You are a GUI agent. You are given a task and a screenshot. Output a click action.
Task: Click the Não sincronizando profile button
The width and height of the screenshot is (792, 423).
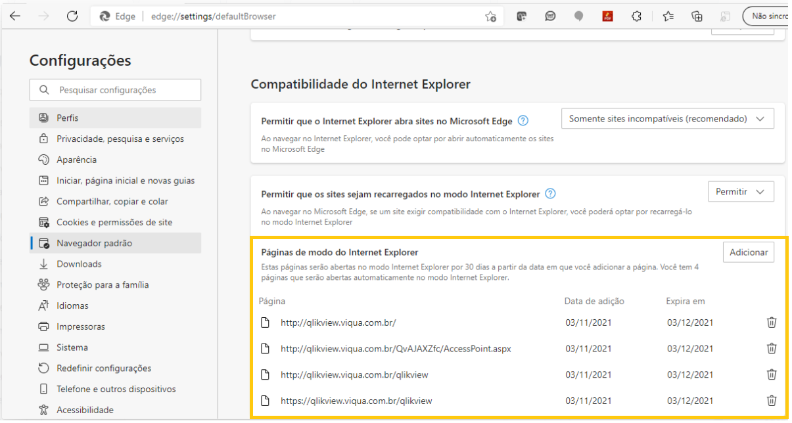click(x=766, y=16)
